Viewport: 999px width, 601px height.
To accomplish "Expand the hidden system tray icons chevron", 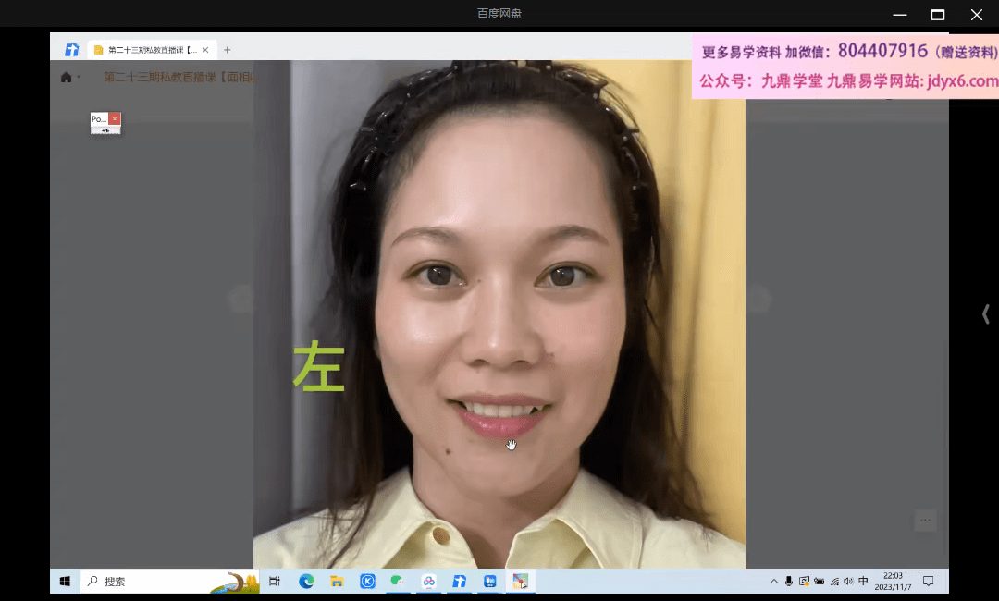I will [x=774, y=582].
